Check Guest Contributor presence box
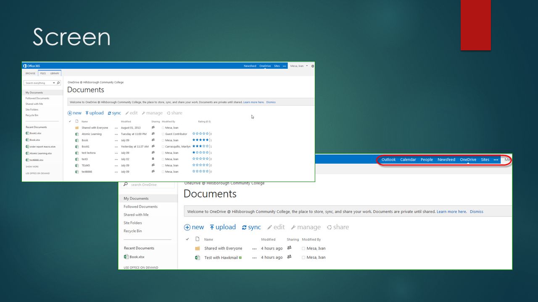Viewport: 538px width, 302px height. (163, 134)
